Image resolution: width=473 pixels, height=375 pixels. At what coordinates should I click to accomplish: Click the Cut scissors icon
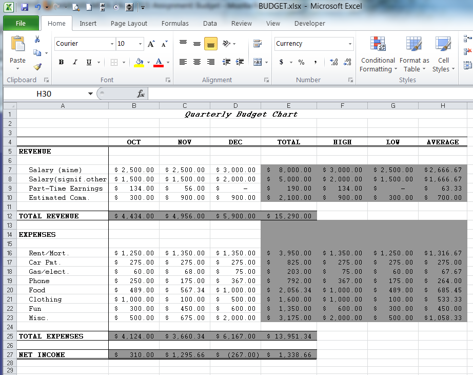pos(37,39)
